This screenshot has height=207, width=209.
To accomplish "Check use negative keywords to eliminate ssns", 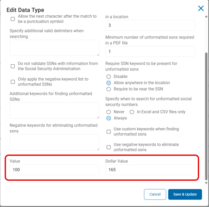I will (x=109, y=147).
